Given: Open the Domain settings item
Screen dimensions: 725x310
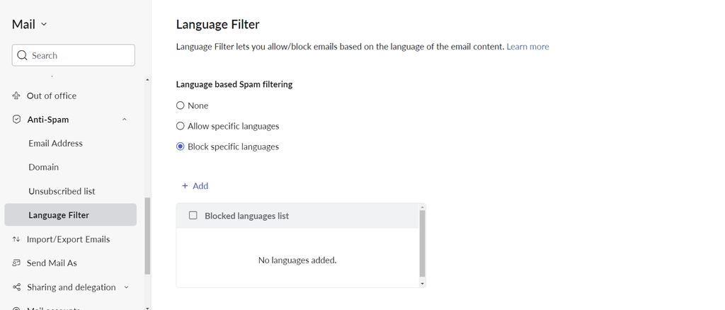Looking at the screenshot, I should (43, 167).
